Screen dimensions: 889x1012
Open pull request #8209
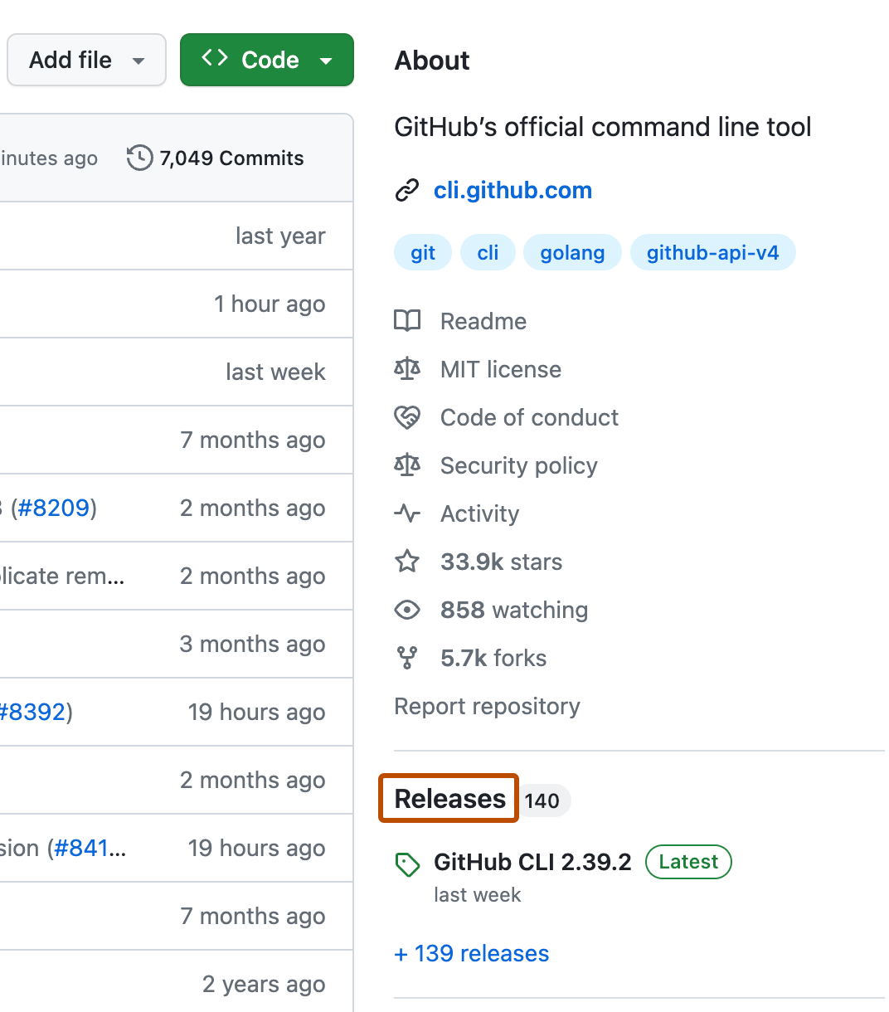(53, 508)
